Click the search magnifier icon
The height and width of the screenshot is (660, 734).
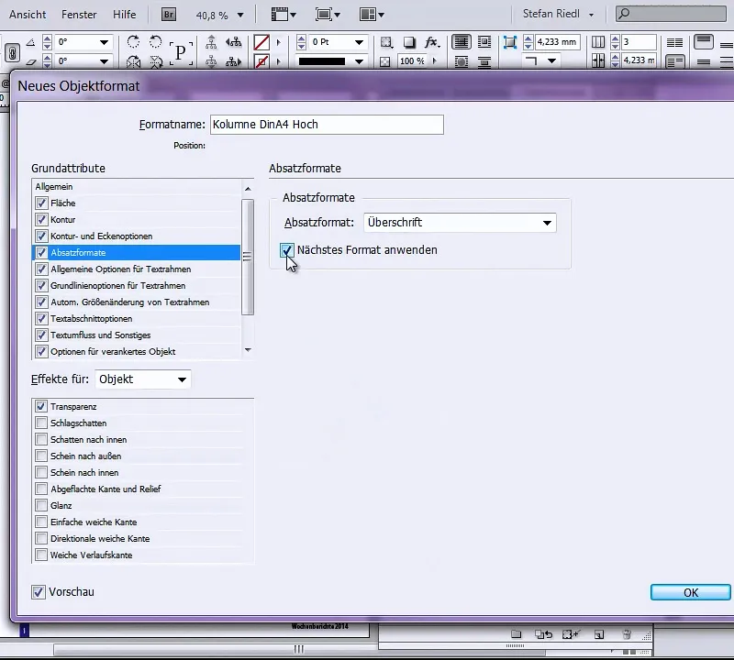(x=624, y=14)
